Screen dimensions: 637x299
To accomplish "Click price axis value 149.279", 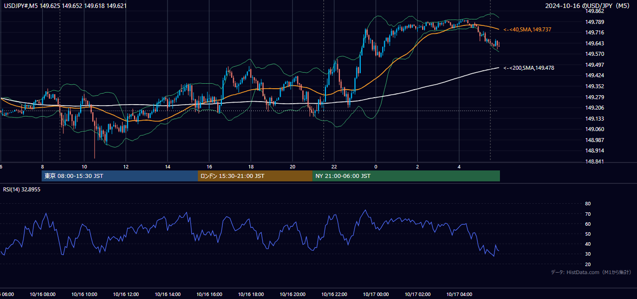I will coord(595,97).
